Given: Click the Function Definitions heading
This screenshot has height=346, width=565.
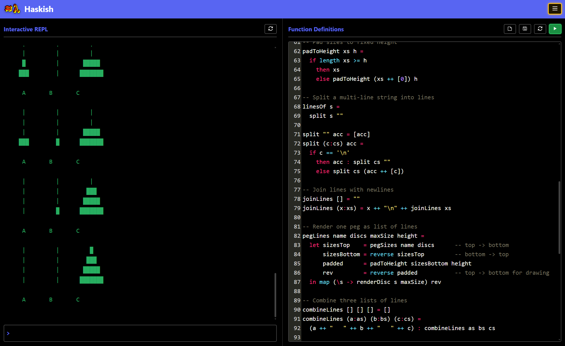Looking at the screenshot, I should pos(316,29).
